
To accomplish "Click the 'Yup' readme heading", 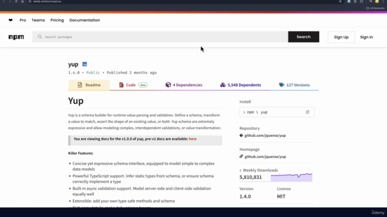I will tap(76, 101).
